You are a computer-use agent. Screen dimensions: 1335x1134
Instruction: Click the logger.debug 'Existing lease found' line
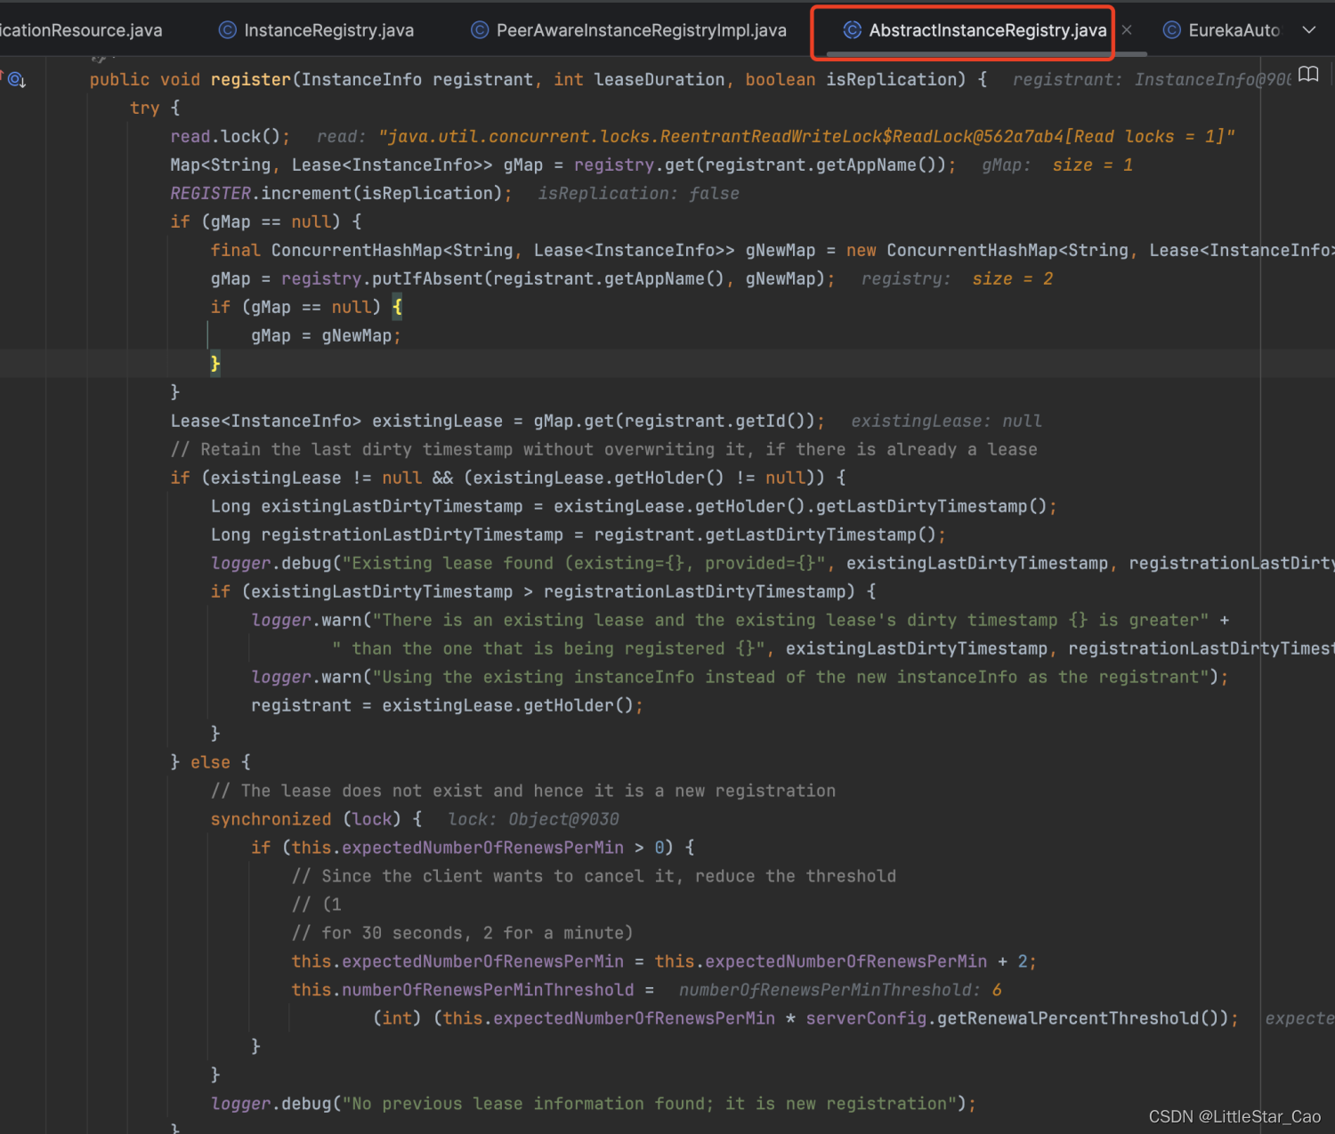point(773,564)
